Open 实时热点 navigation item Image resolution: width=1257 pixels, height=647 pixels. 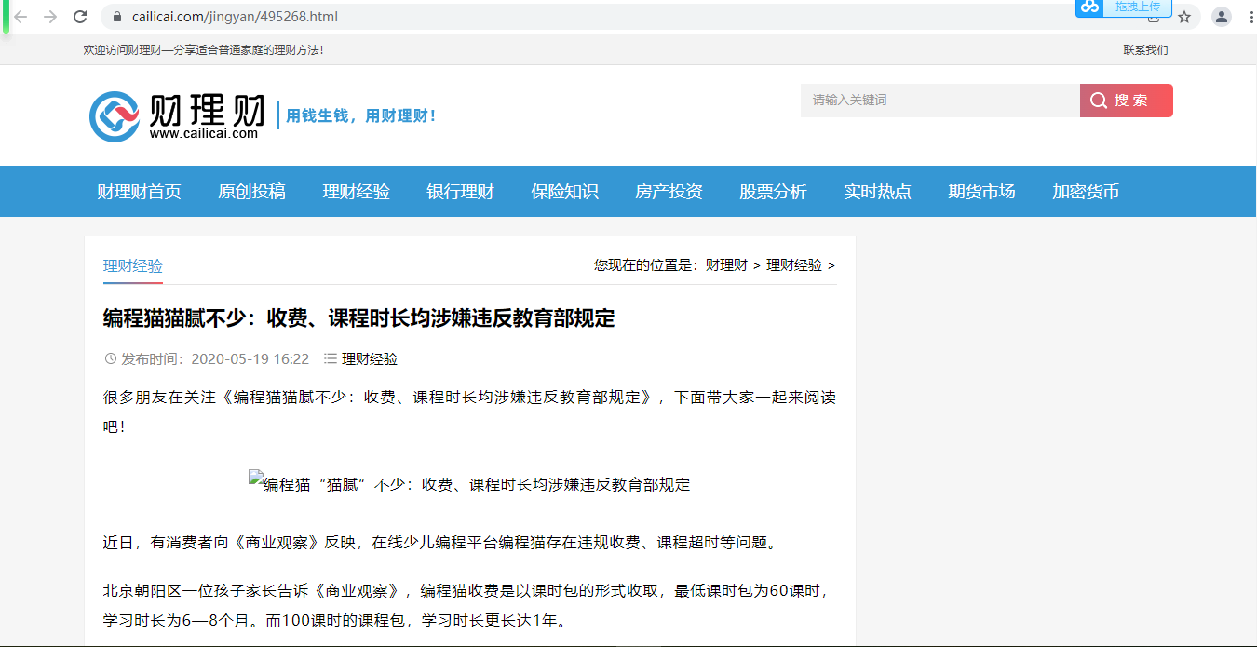(877, 192)
